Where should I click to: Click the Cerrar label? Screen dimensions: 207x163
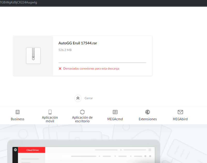(x=89, y=98)
